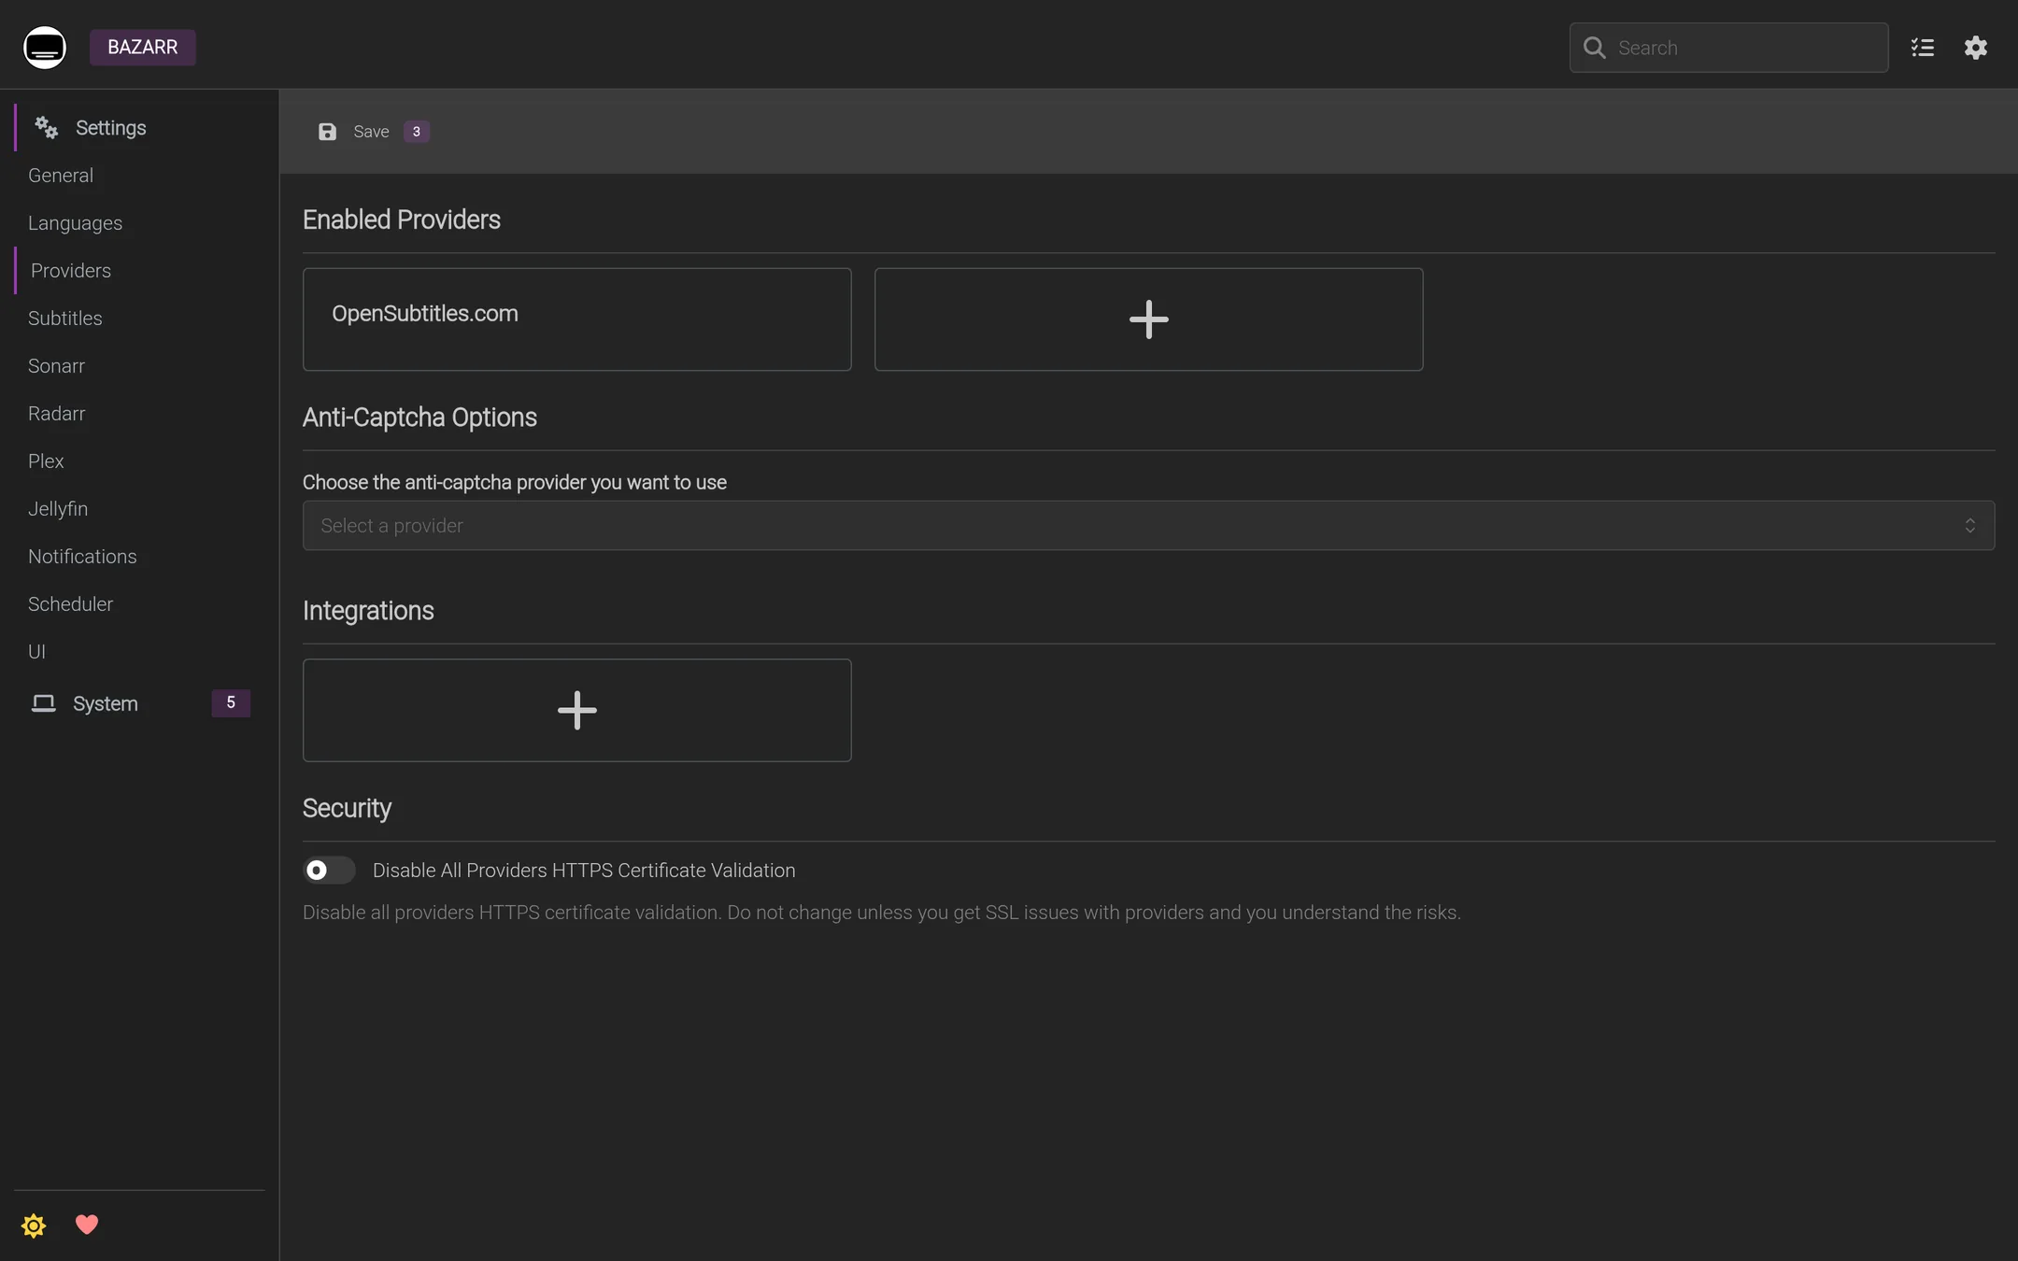Open the jobs list icon in header

1923,48
